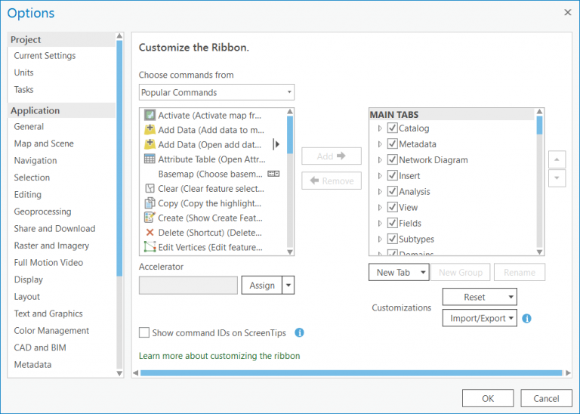Uncheck the Catalog tab checkbox
The height and width of the screenshot is (414, 580).
tap(392, 128)
